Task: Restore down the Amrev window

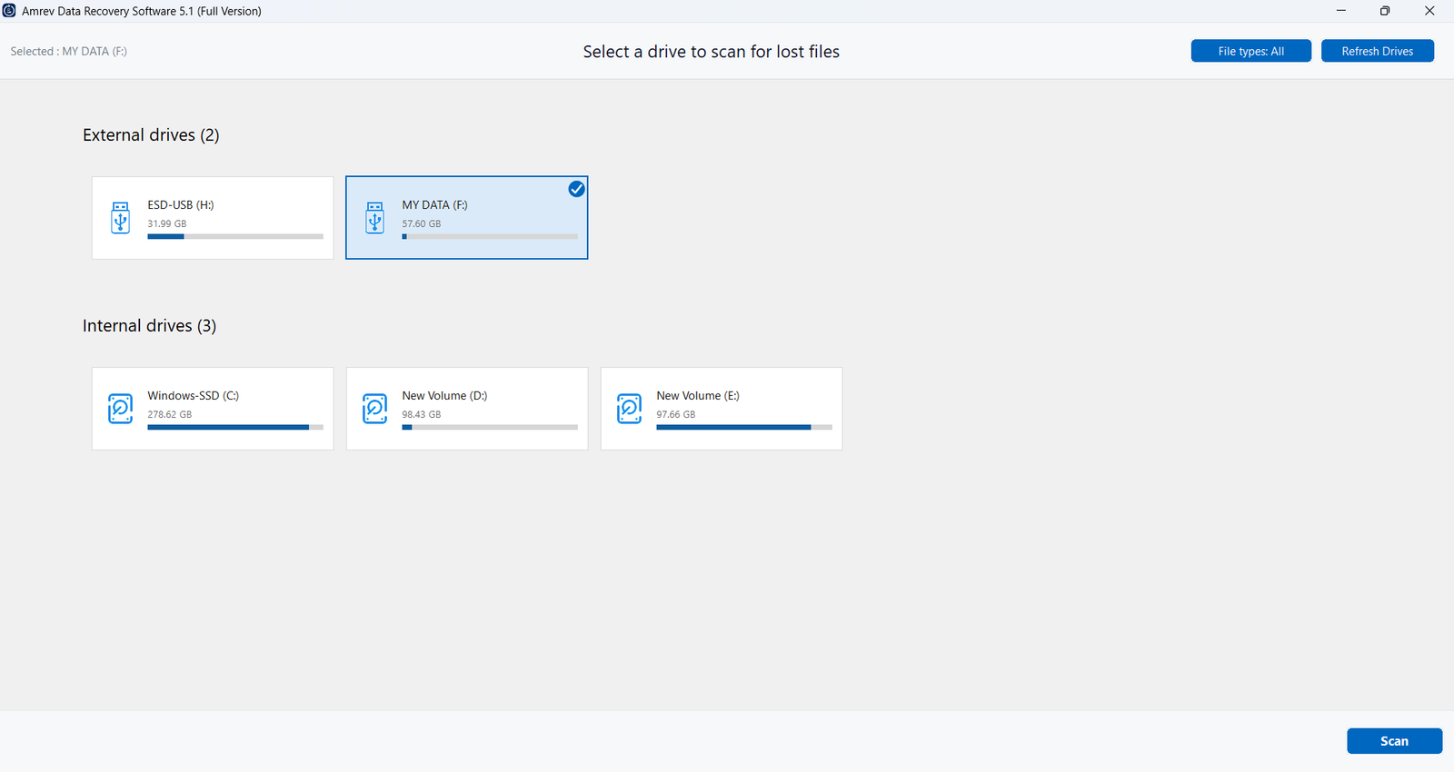Action: 1385,11
